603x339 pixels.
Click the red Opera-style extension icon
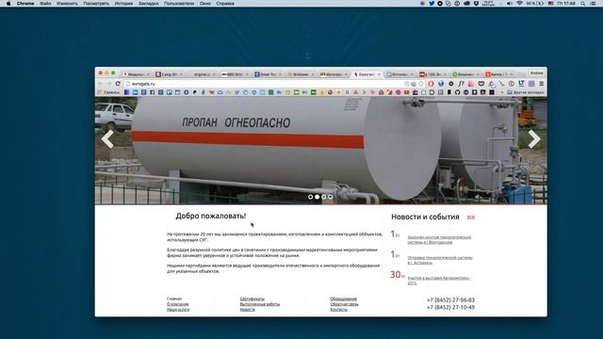[x=432, y=84]
